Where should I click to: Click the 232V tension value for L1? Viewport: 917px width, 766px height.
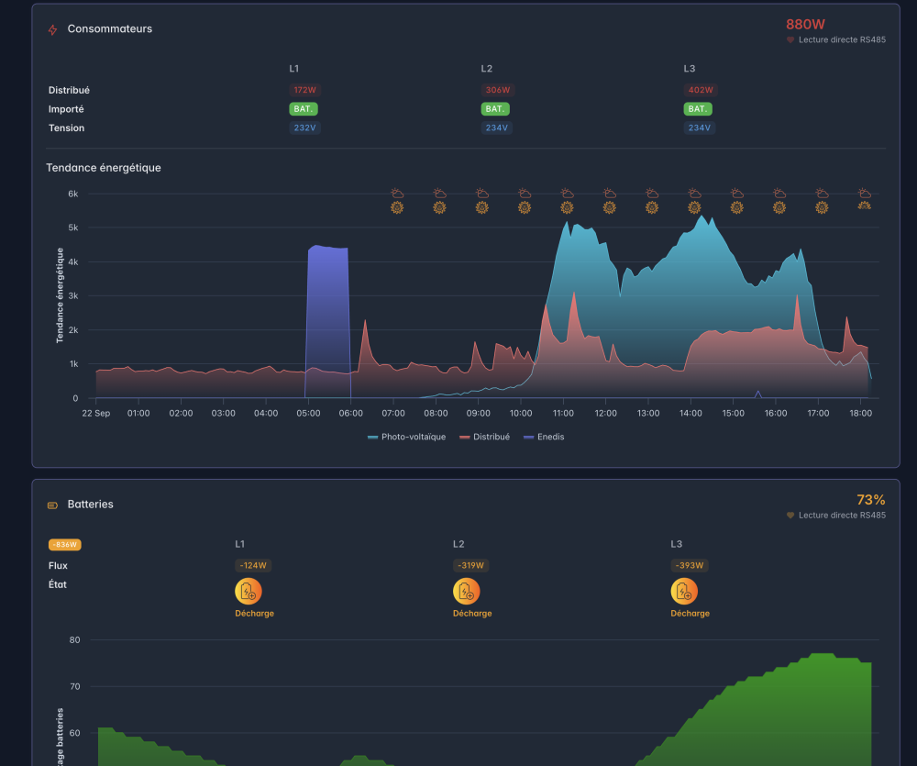point(304,128)
